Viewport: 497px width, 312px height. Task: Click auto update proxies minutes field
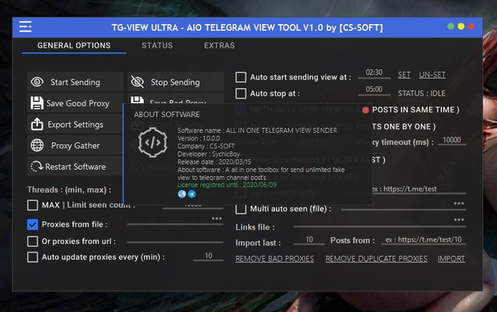pos(208,256)
